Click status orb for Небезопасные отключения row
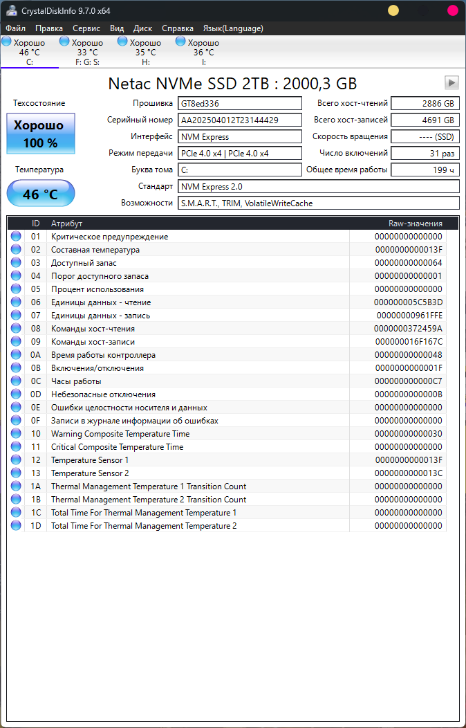466x728 pixels. click(16, 394)
